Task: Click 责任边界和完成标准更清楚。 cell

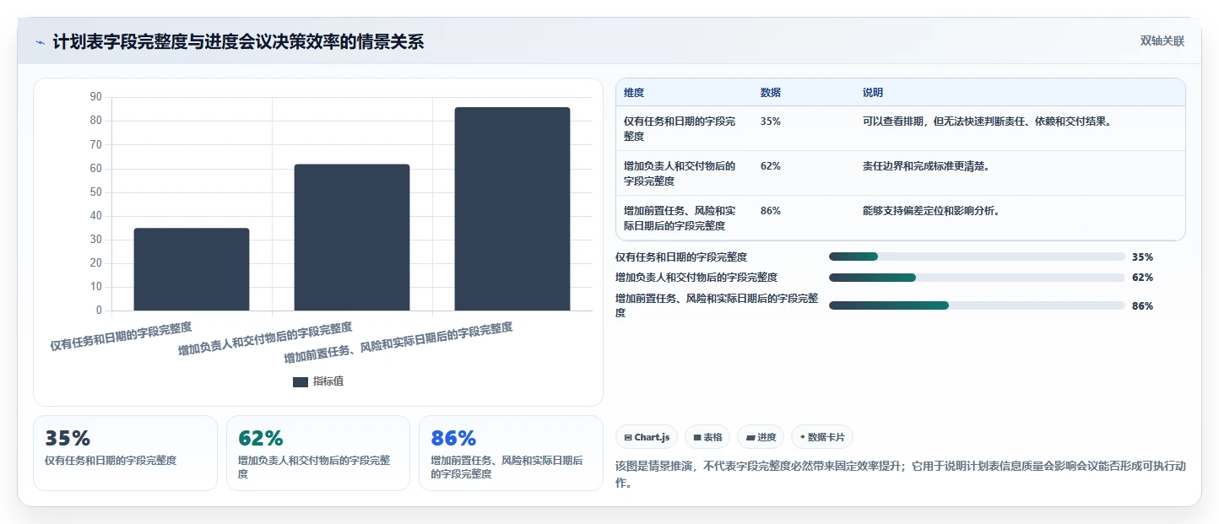Action: [926, 166]
